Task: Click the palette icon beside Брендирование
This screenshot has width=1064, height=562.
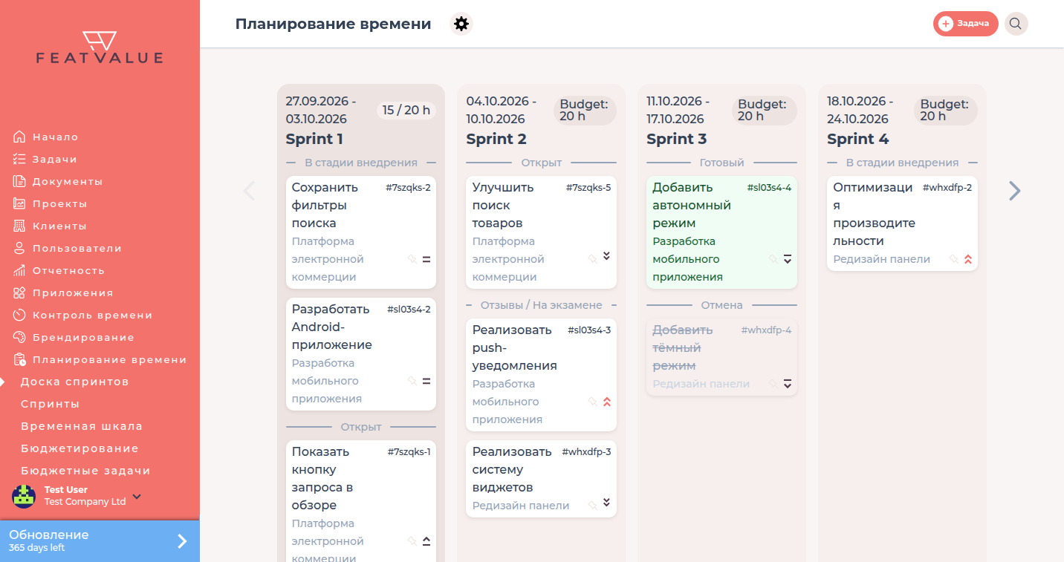Action: [x=19, y=337]
